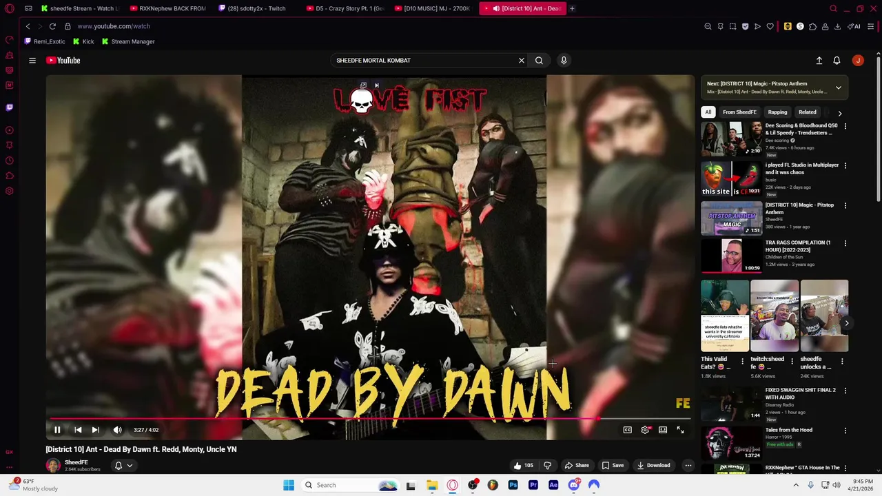Open the SheedFE channel avatar
The height and width of the screenshot is (496, 882).
click(53, 466)
